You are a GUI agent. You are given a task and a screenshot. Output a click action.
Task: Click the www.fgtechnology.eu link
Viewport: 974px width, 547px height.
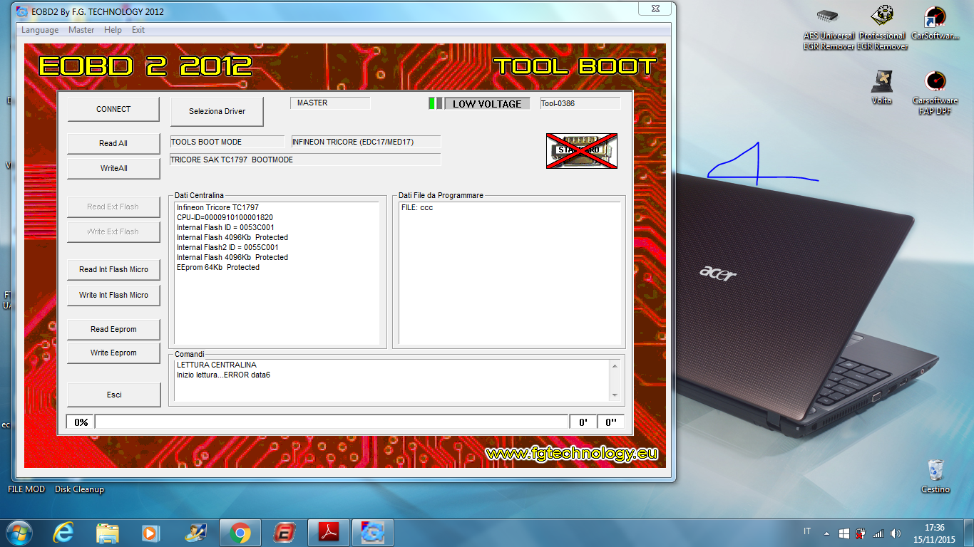[571, 454]
